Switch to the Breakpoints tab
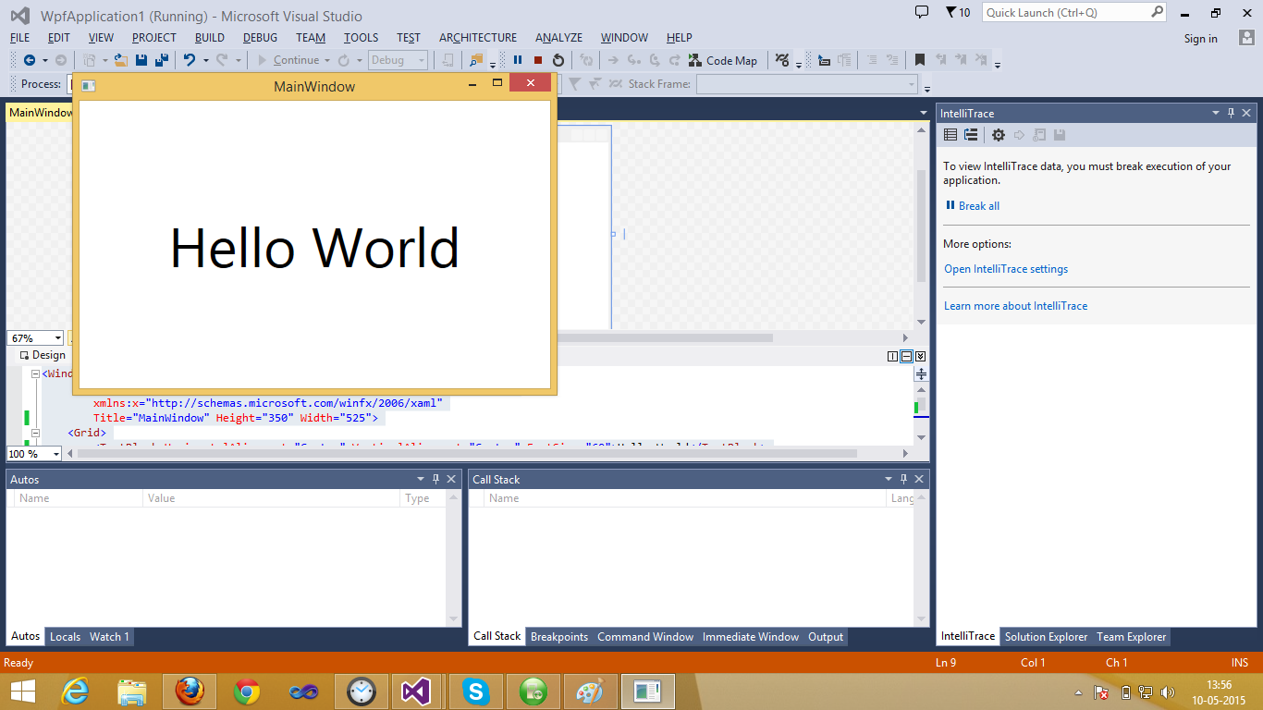The width and height of the screenshot is (1263, 710). (559, 637)
